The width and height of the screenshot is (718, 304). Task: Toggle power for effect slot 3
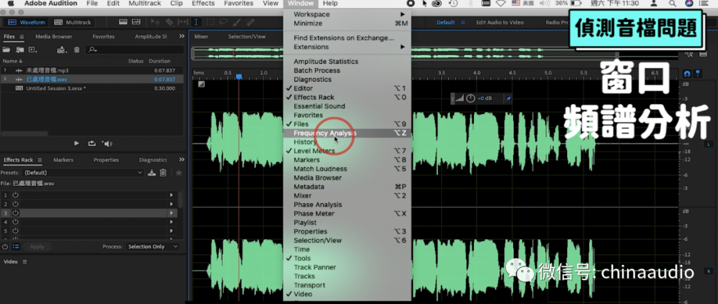tap(15, 213)
